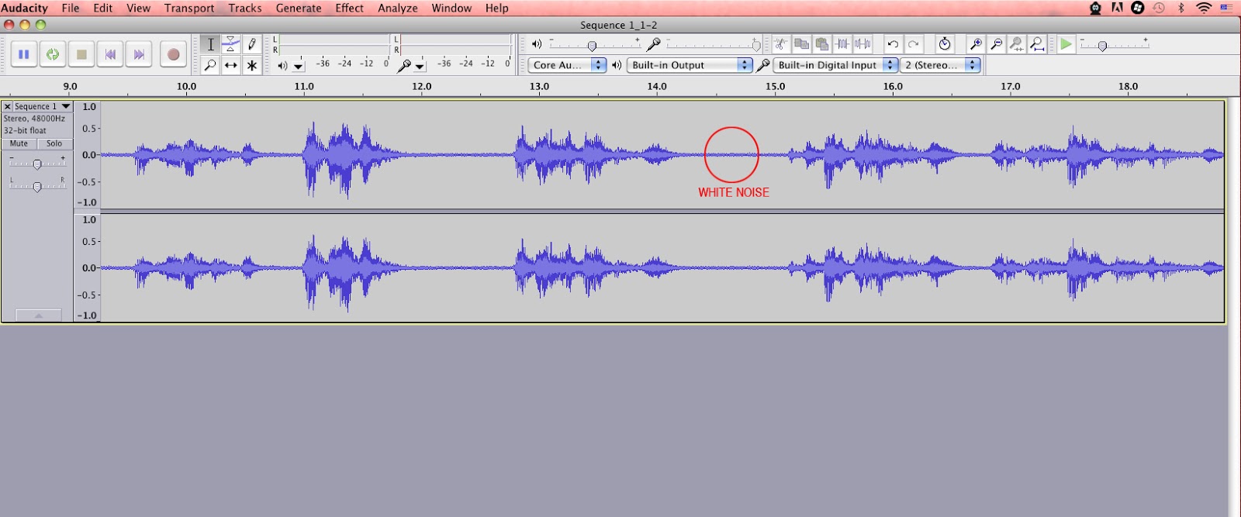This screenshot has height=517, width=1241.
Task: Zoom in with the plus magnifier
Action: click(977, 44)
